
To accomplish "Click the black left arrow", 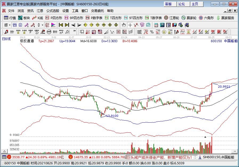I will (x=73, y=25).
